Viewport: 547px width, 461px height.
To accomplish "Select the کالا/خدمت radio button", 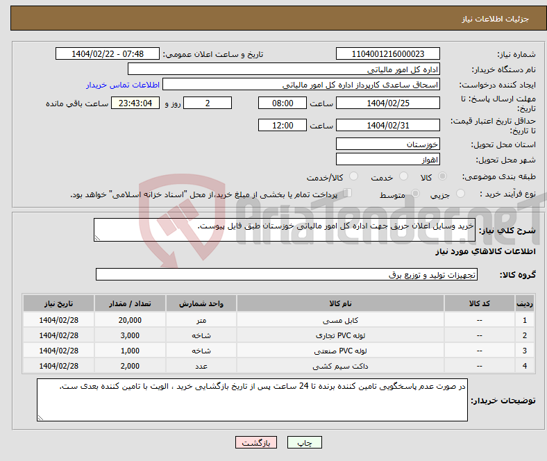I will [353, 176].
